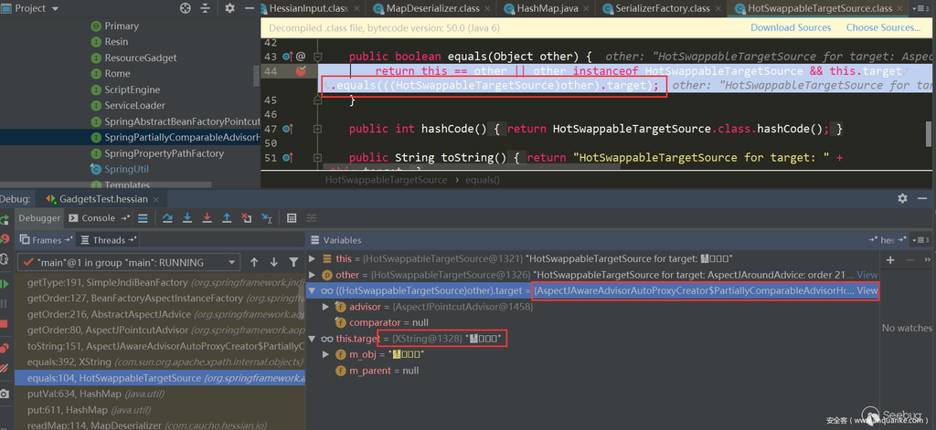936x430 pixels.
Task: Click the locate target icon in Project panel
Action: point(186,8)
